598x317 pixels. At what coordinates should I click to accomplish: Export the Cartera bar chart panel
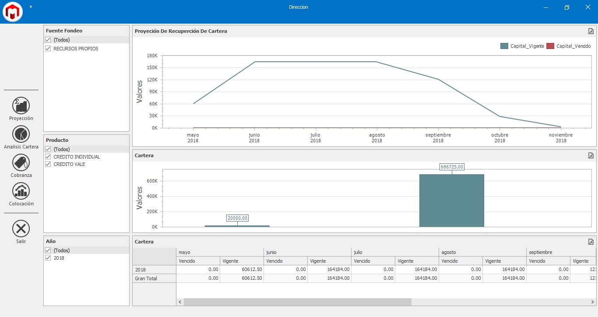[x=591, y=155]
